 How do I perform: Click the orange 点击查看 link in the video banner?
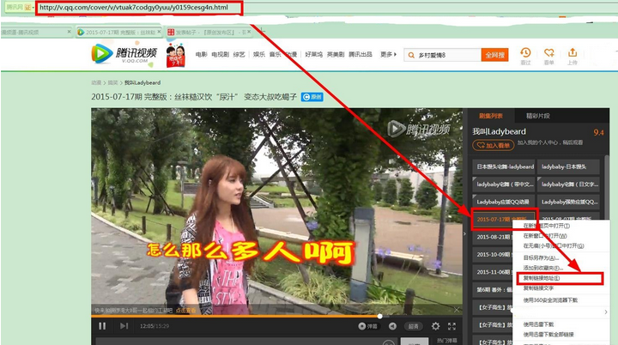coord(185,311)
